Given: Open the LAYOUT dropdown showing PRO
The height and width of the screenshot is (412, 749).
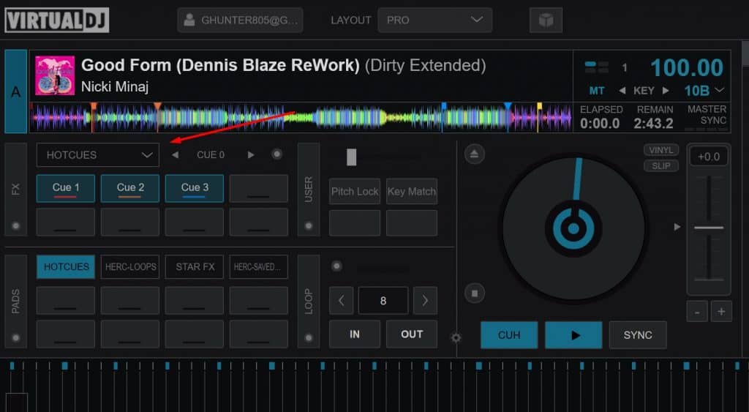Looking at the screenshot, I should coord(434,20).
